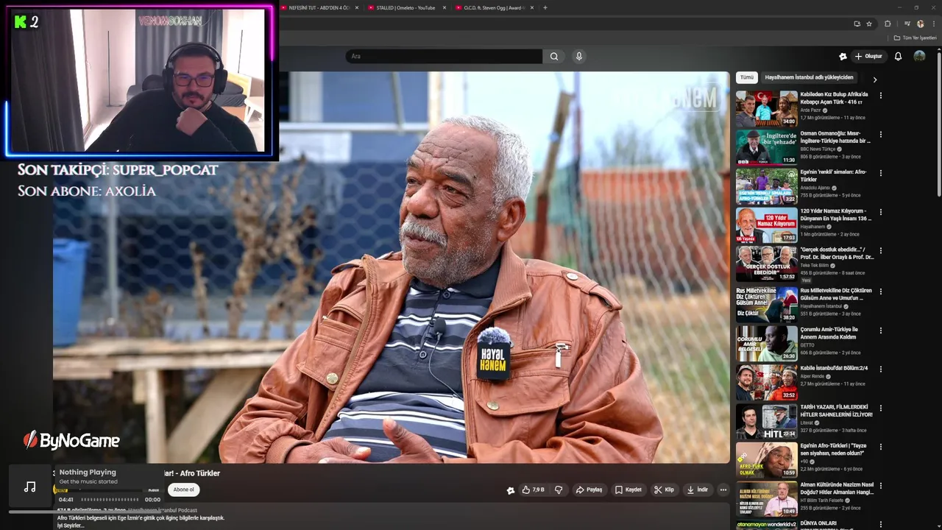Open Tüm Yer İşaretleri bookmarks folder
The image size is (942, 530).
pos(915,38)
